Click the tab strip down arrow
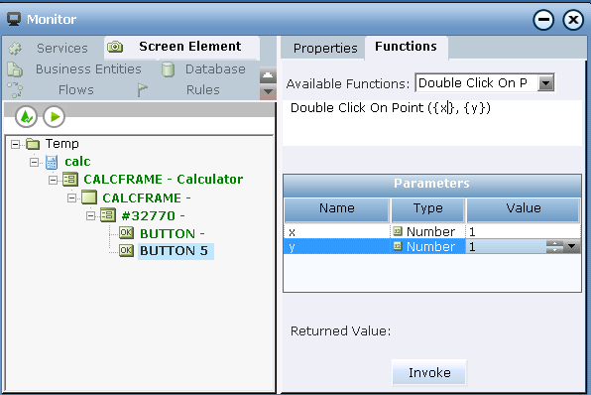Image resolution: width=591 pixels, height=395 pixels. pyautogui.click(x=268, y=91)
